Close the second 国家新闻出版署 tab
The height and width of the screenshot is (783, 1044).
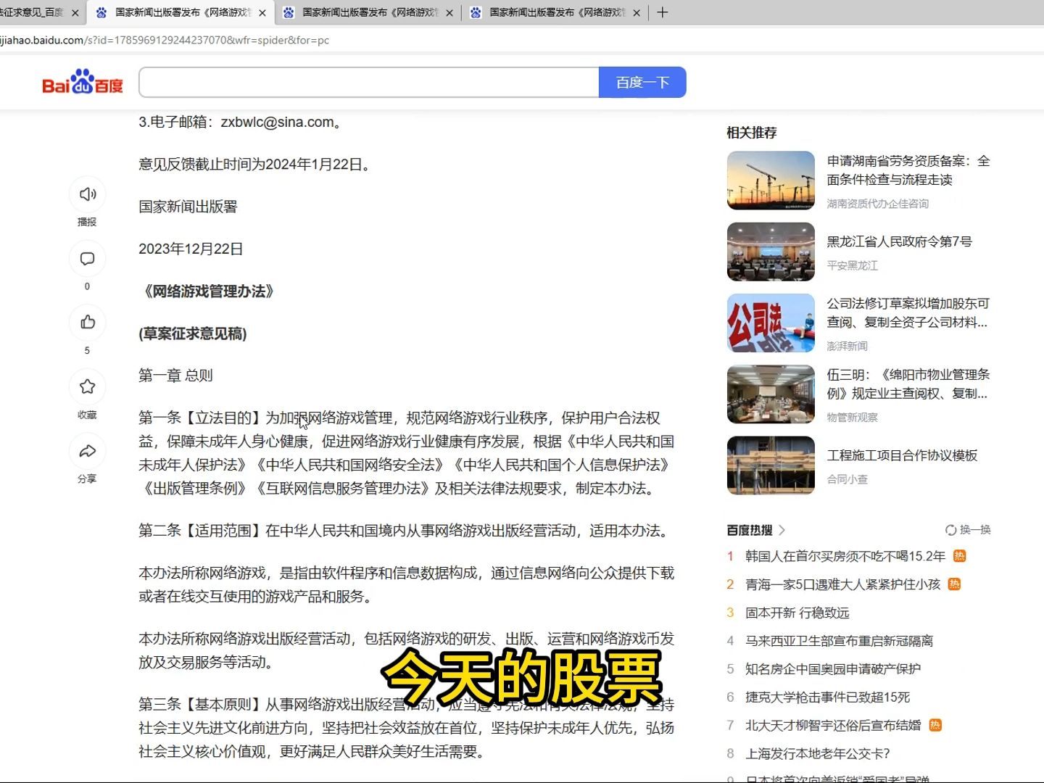tap(449, 13)
